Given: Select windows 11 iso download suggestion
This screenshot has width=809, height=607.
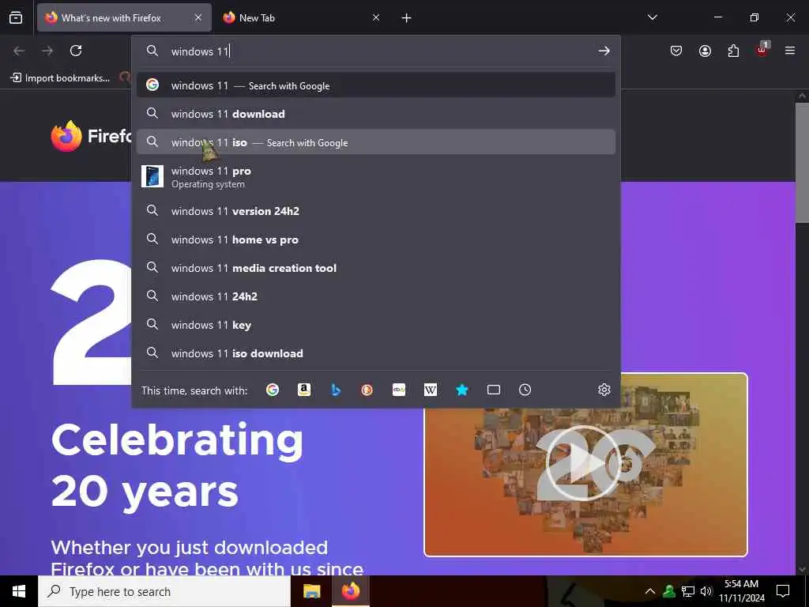Looking at the screenshot, I should (x=376, y=353).
